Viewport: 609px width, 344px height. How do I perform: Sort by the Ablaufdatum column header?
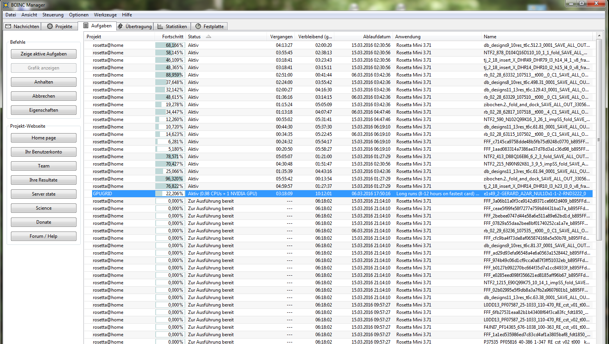coord(364,37)
